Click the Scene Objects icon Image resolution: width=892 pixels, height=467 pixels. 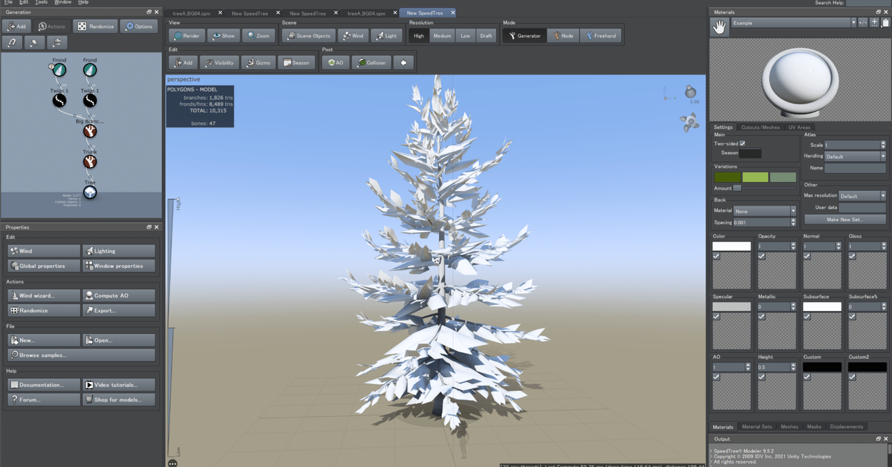pos(308,36)
